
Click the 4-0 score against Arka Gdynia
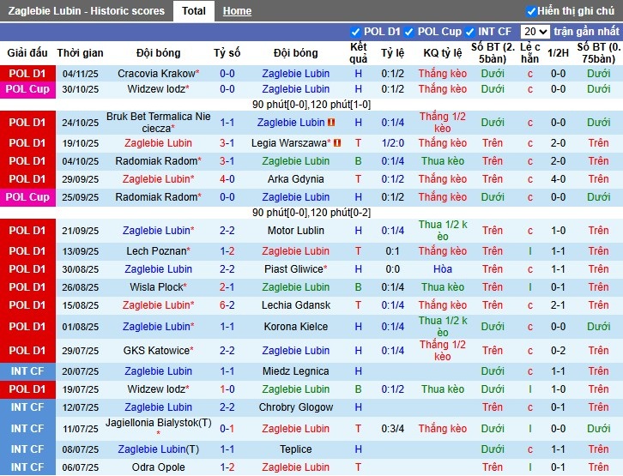click(x=227, y=179)
